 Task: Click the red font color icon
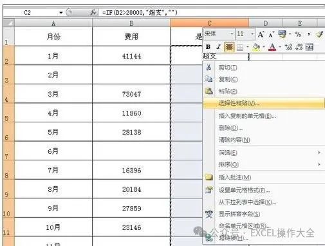(x=272, y=47)
